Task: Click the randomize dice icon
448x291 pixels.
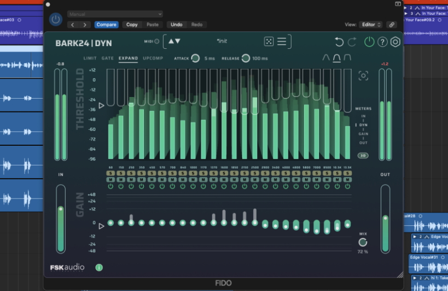Action: tap(269, 42)
